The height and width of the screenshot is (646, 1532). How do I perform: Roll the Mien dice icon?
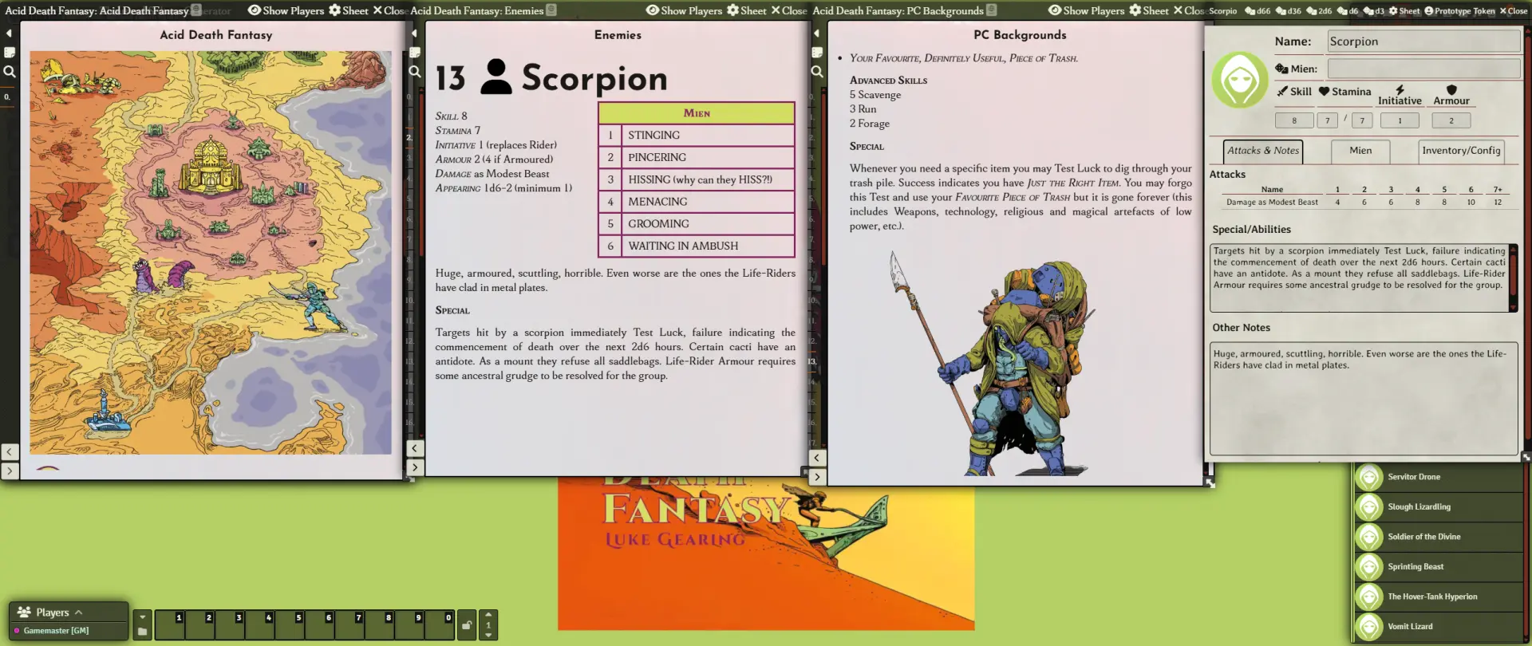pyautogui.click(x=1281, y=69)
